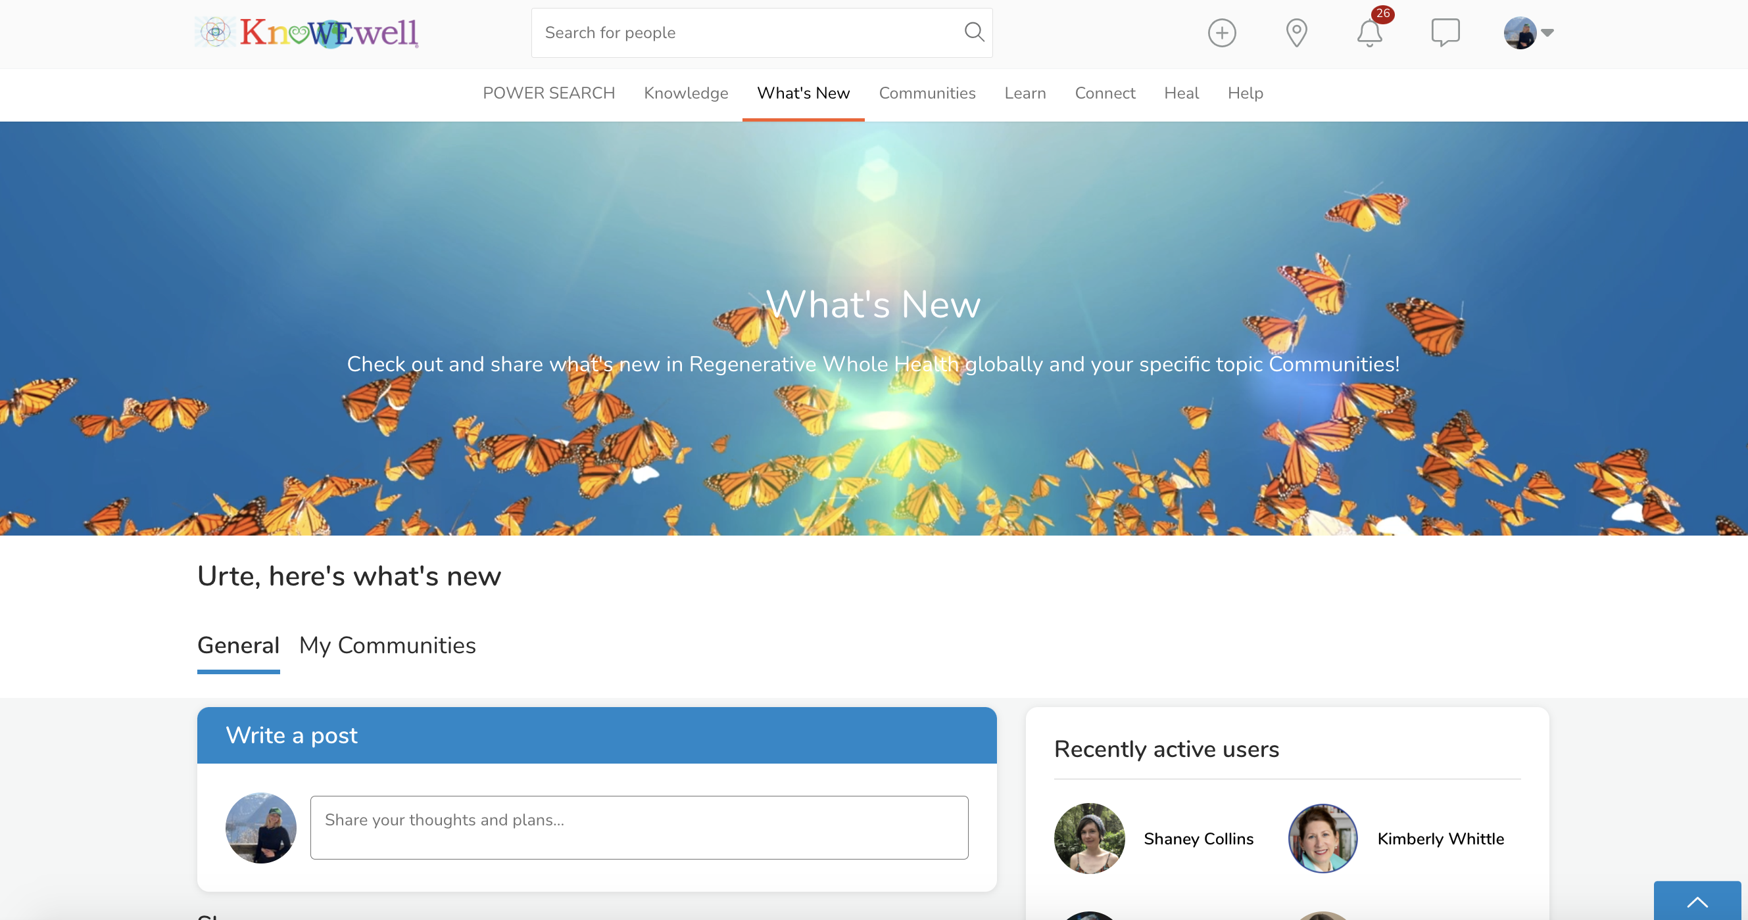Click the Share your thoughts text box
The height and width of the screenshot is (920, 1748).
[639, 827]
